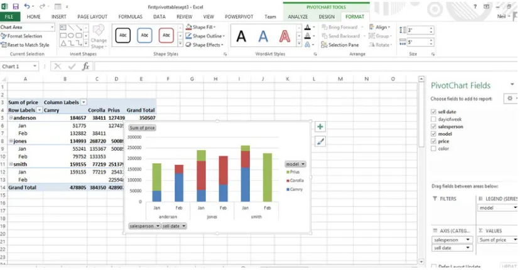This screenshot has width=520, height=270.
Task: Open the FILE tab
Action: [x=9, y=16]
